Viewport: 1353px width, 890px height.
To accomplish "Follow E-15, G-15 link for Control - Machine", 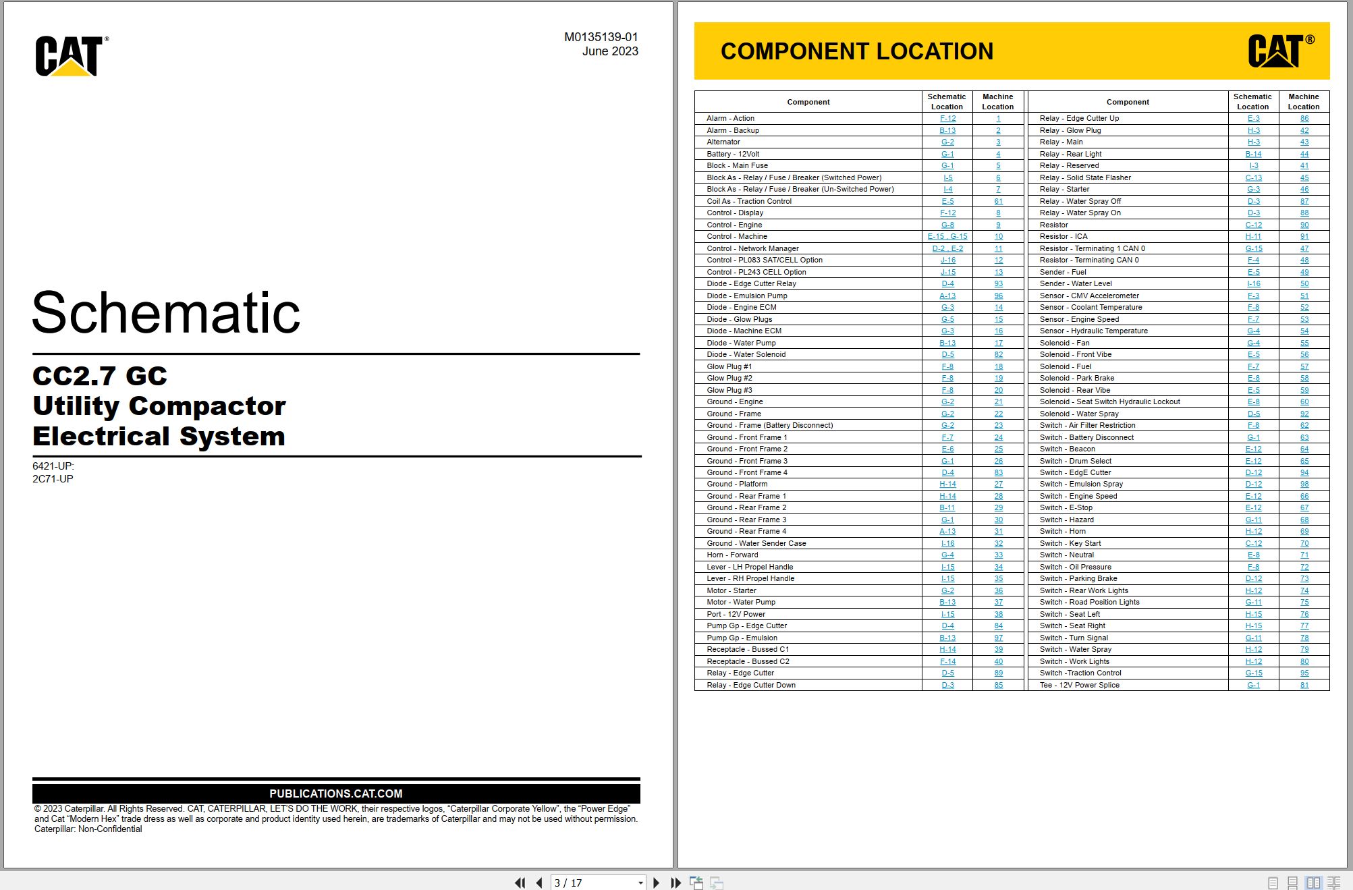I will pyautogui.click(x=947, y=237).
